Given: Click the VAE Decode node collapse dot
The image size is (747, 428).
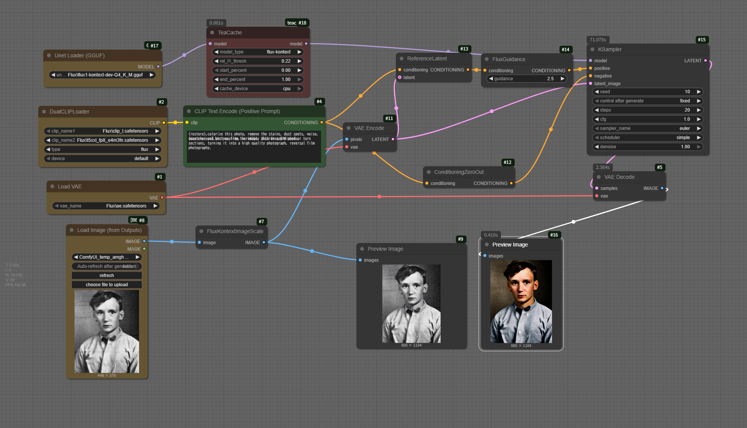Looking at the screenshot, I should [x=599, y=177].
